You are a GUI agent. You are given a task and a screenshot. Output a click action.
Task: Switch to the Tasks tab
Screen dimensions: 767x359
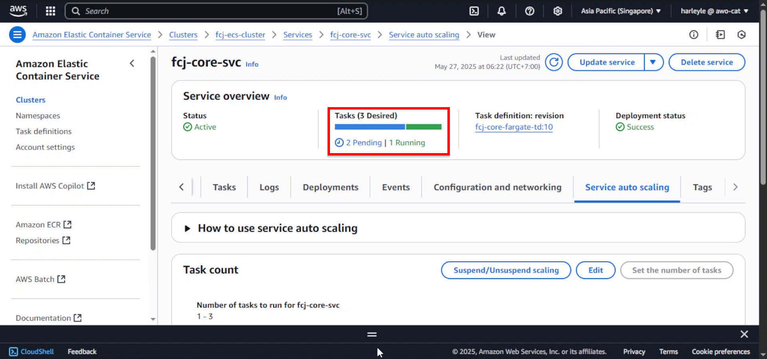(224, 187)
